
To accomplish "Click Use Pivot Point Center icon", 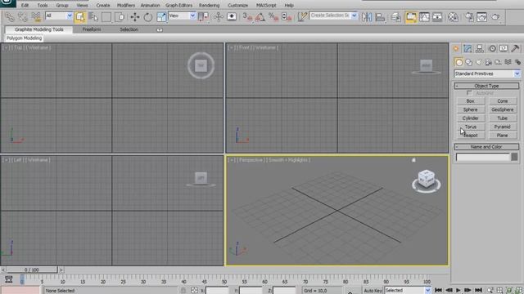I will pos(203,17).
